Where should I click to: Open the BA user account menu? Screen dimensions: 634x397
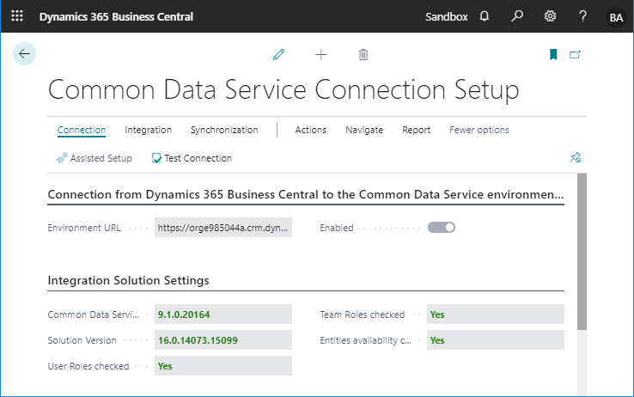pyautogui.click(x=616, y=17)
